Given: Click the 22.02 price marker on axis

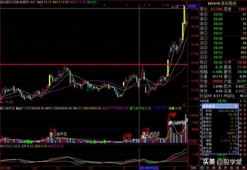Looking at the screenshot, I should click(192, 7).
